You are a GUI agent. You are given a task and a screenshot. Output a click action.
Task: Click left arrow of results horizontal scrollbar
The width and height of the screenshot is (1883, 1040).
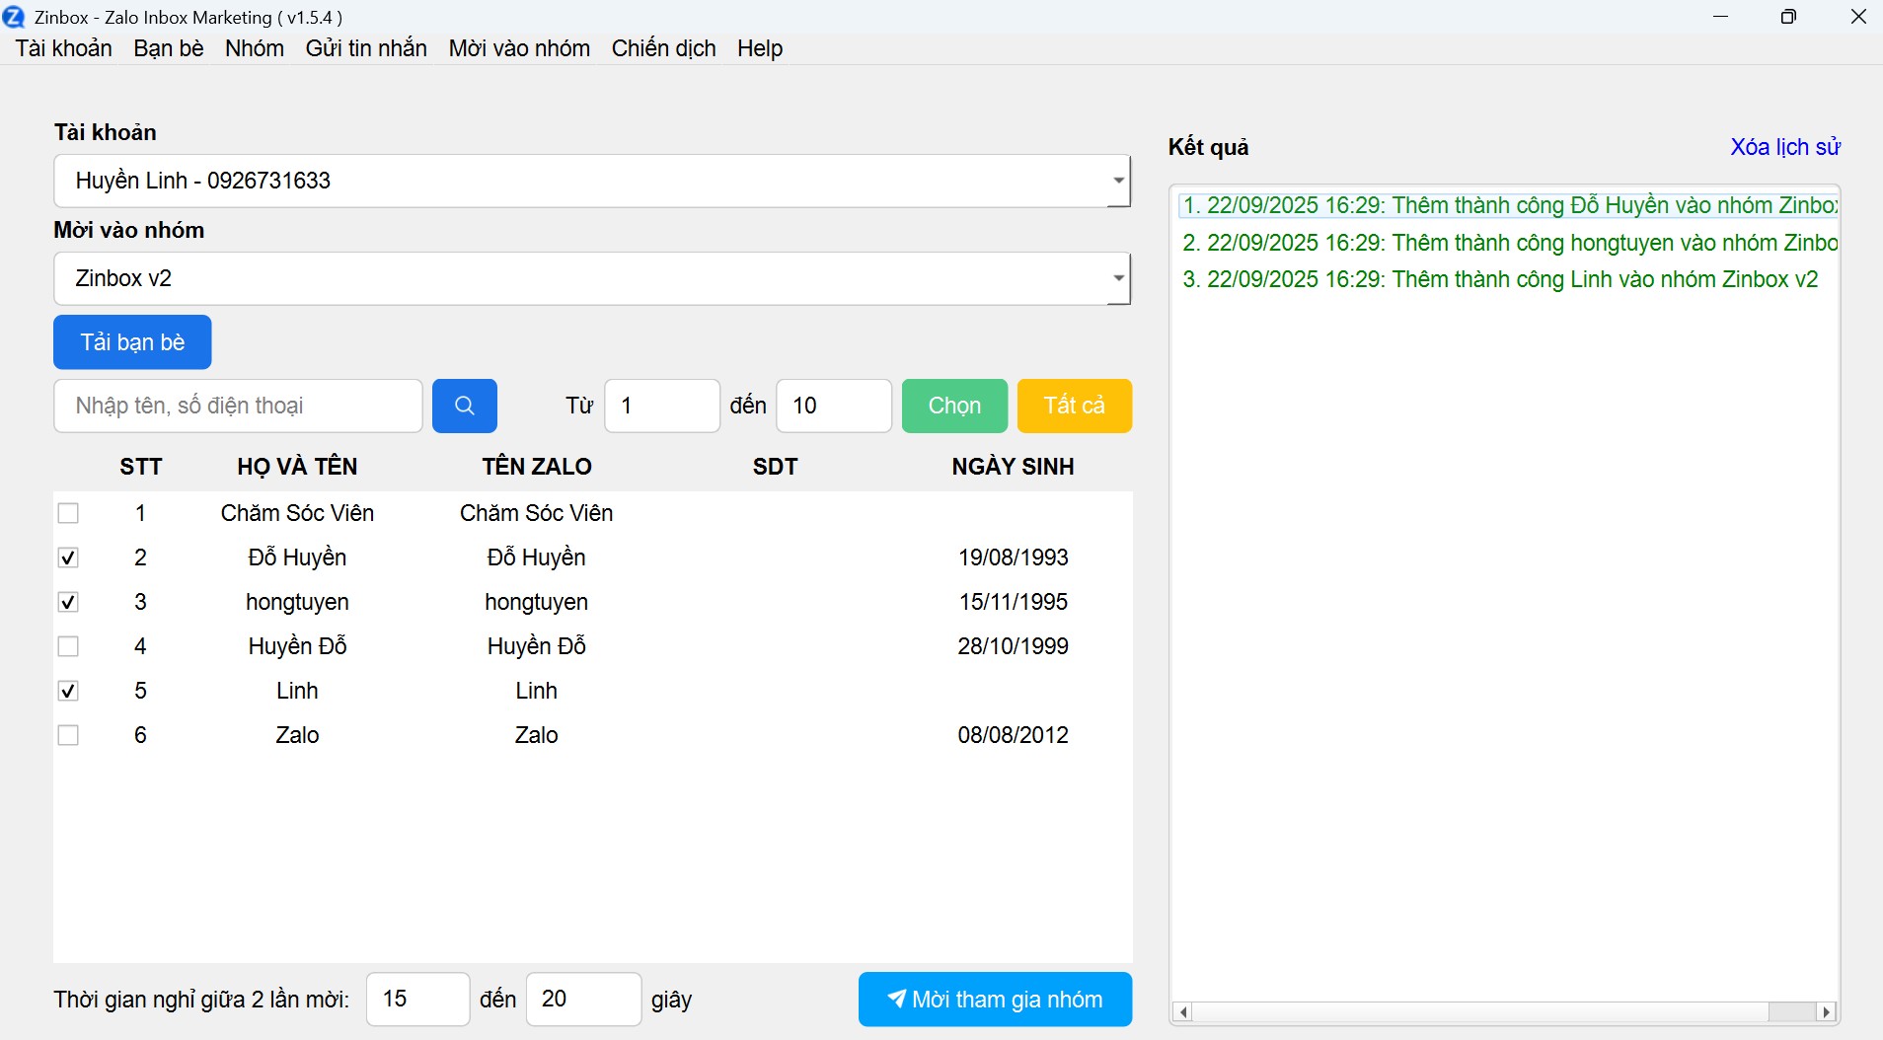pyautogui.click(x=1183, y=1011)
